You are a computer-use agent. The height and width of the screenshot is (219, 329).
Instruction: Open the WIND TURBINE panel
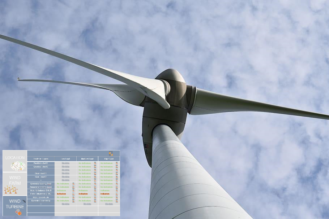point(15,204)
